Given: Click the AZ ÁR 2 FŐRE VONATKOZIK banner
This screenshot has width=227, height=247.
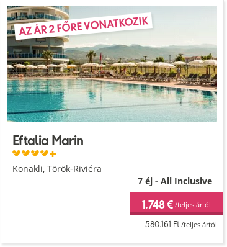Looking at the screenshot, I should point(83,26).
